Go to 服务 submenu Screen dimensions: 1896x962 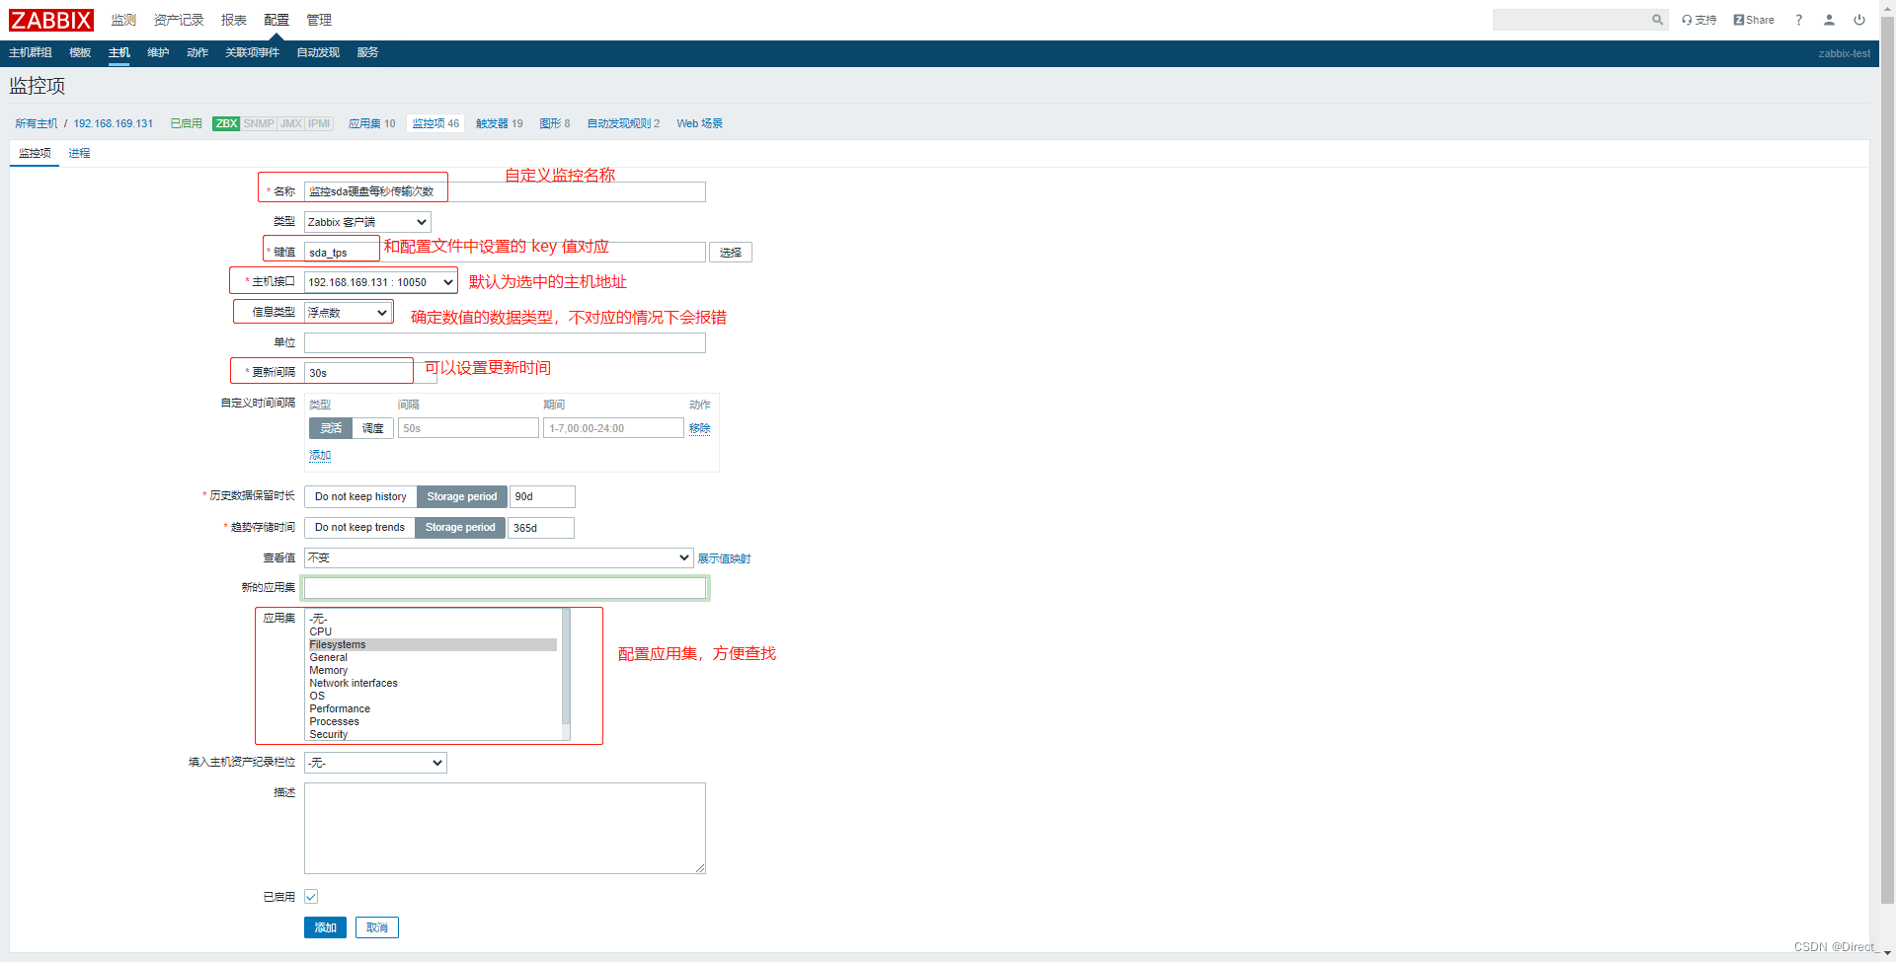(367, 53)
